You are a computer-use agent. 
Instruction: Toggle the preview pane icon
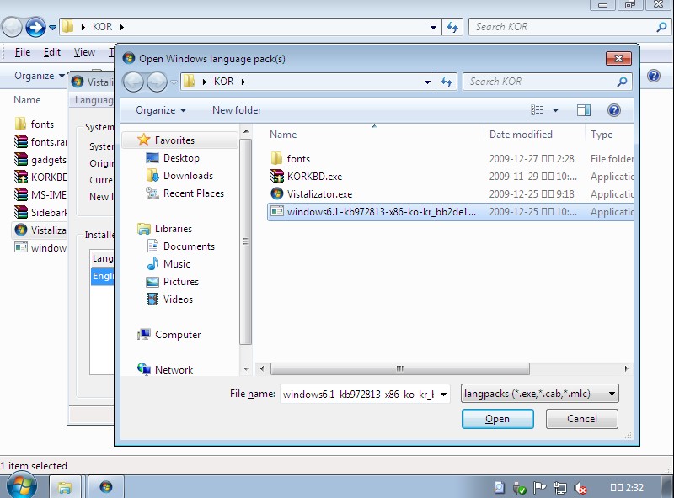click(x=583, y=110)
